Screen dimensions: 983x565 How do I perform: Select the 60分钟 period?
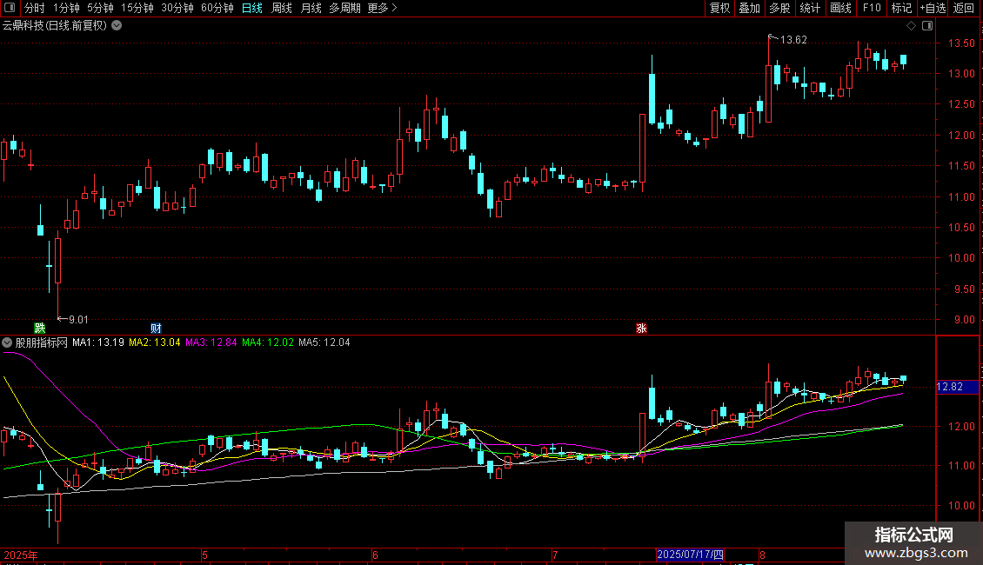(x=217, y=8)
